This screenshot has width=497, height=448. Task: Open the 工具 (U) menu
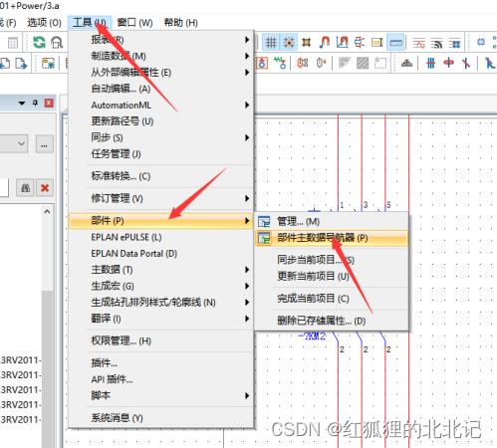click(90, 23)
